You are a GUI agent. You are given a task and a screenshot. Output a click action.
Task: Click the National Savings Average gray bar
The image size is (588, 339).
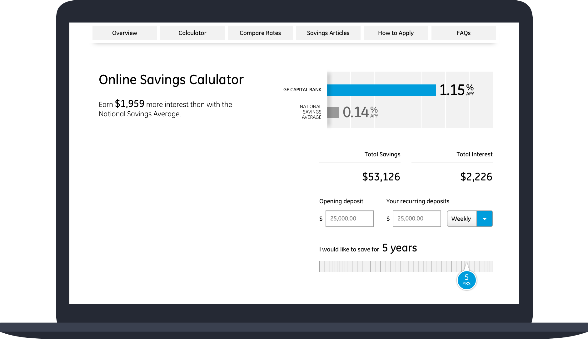tap(333, 113)
